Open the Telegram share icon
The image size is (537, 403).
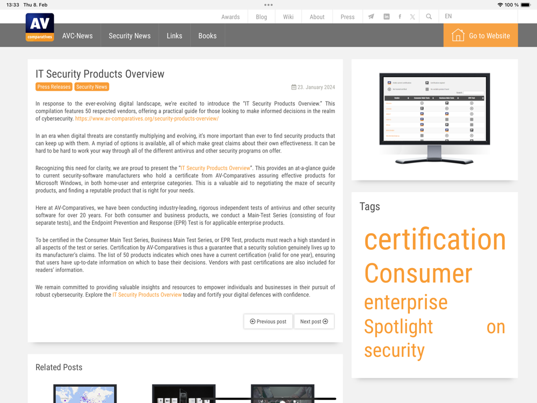[371, 17]
